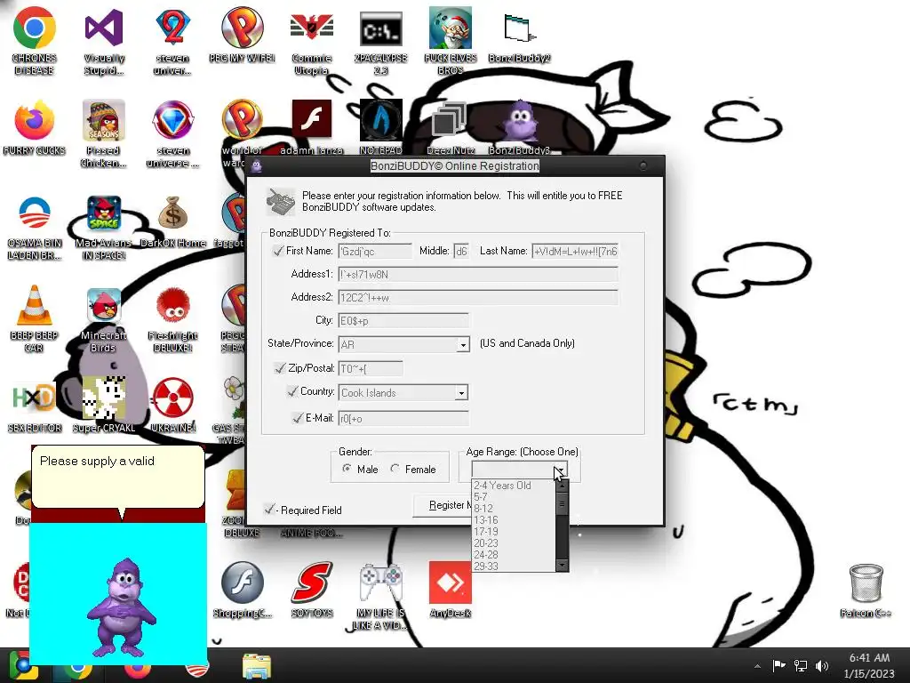Image resolution: width=910 pixels, height=683 pixels.
Task: Open the Firefox icon labeled FURRY CUCKS
Action: pyautogui.click(x=35, y=121)
